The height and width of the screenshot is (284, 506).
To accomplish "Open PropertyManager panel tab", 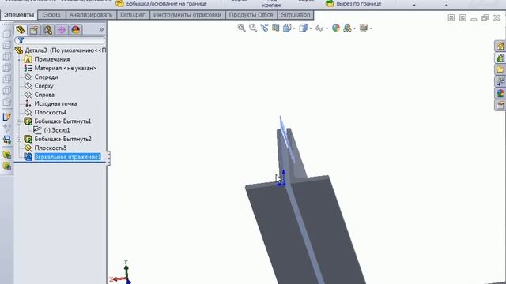I will (34, 30).
